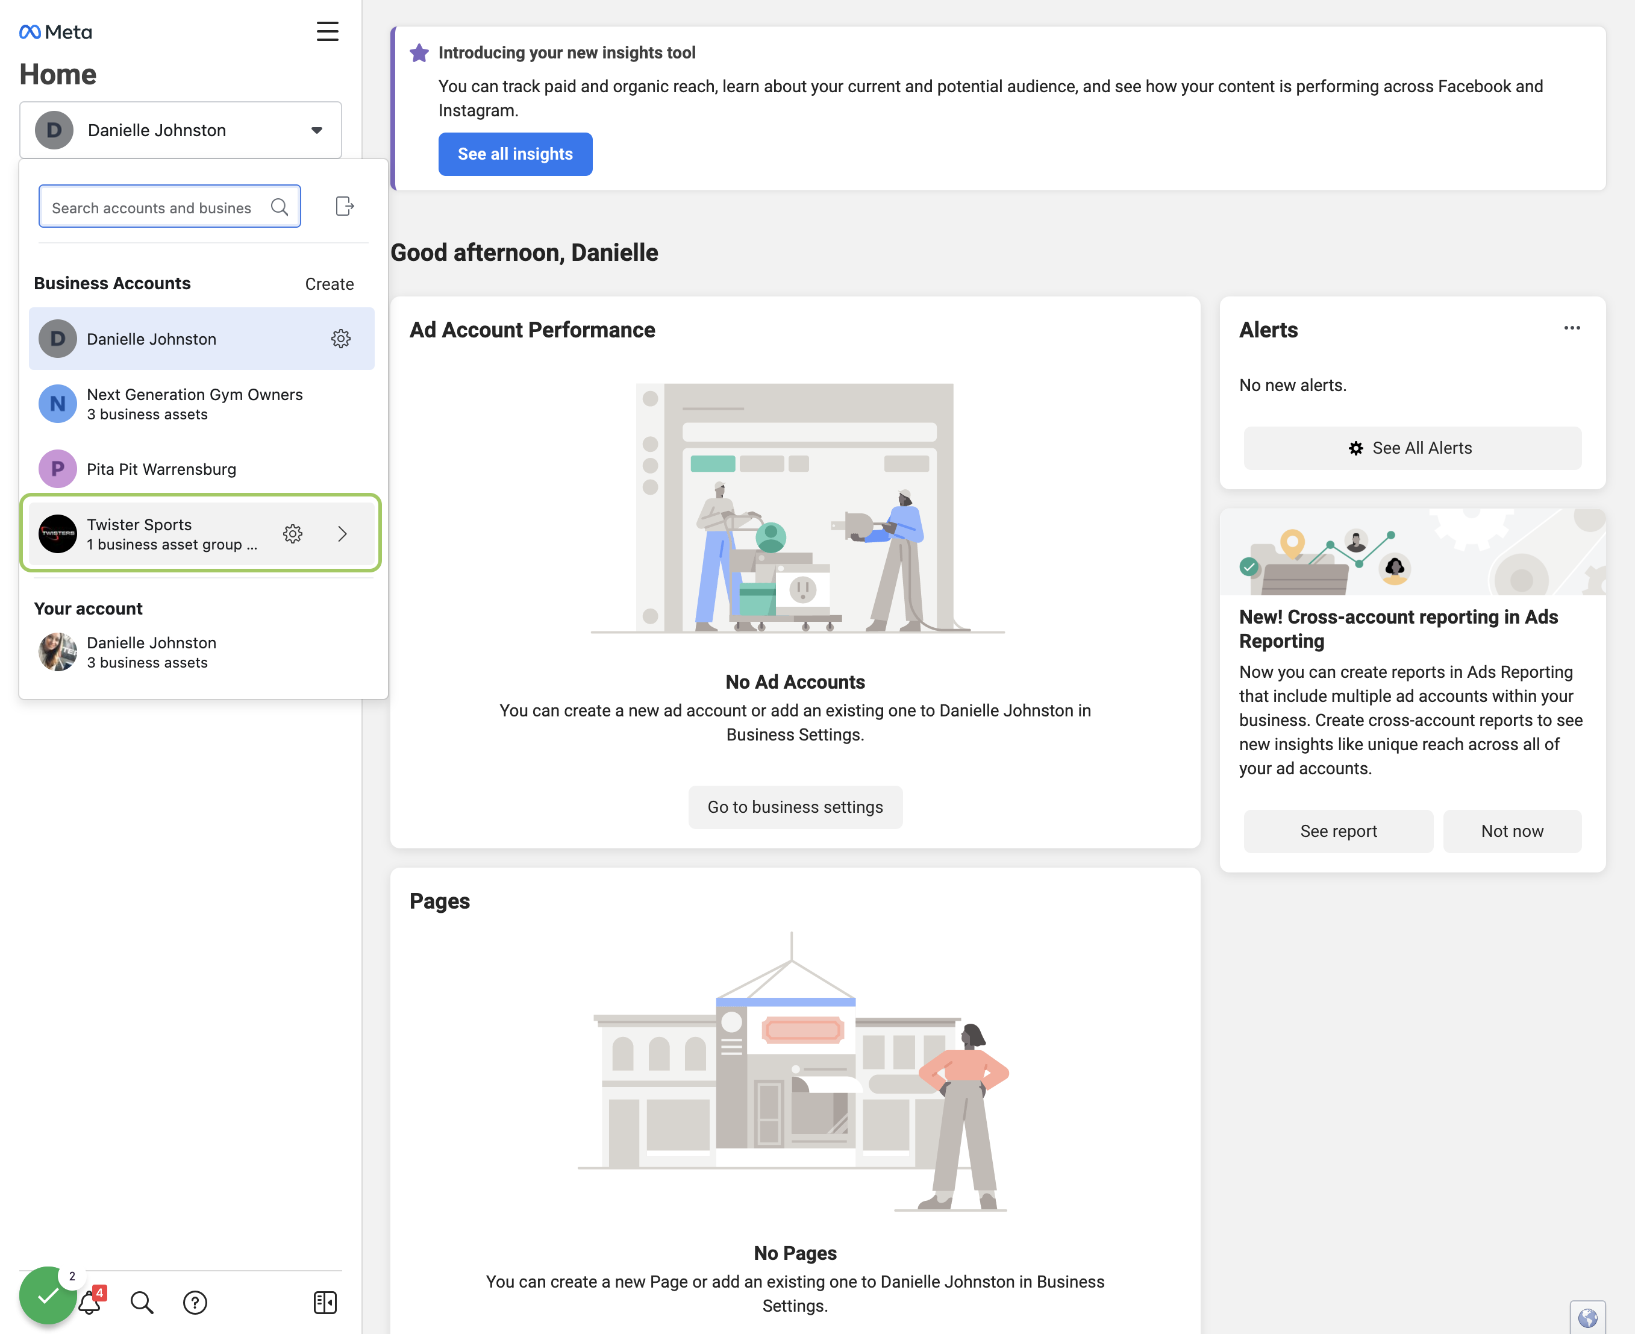The image size is (1635, 1334).
Task: Click the Business Accounts section label
Action: click(x=112, y=284)
